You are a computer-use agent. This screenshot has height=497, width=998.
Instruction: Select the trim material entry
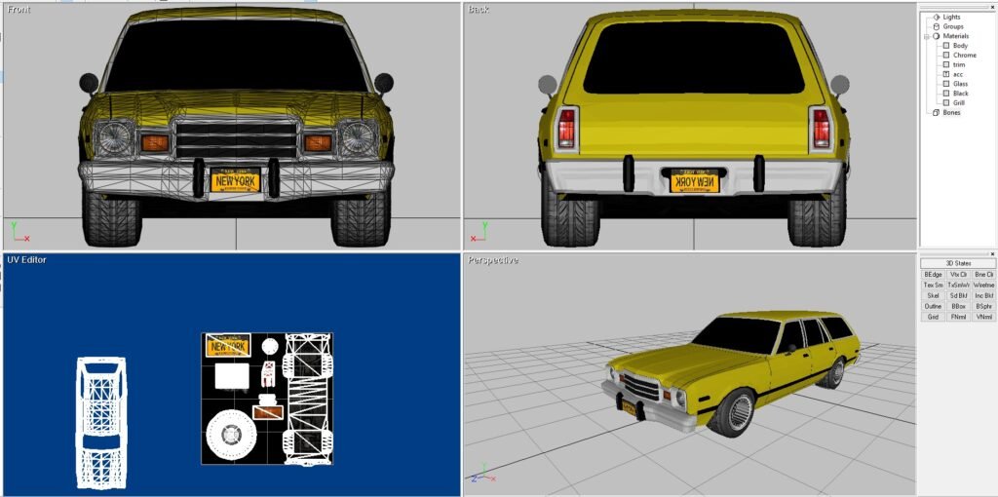pos(959,65)
